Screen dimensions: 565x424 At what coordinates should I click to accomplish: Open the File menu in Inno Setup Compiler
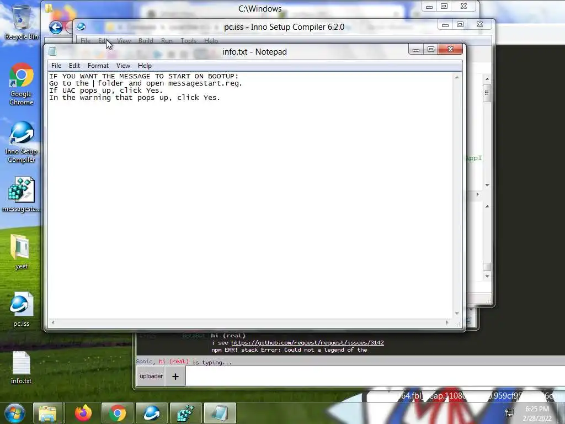coord(86,41)
